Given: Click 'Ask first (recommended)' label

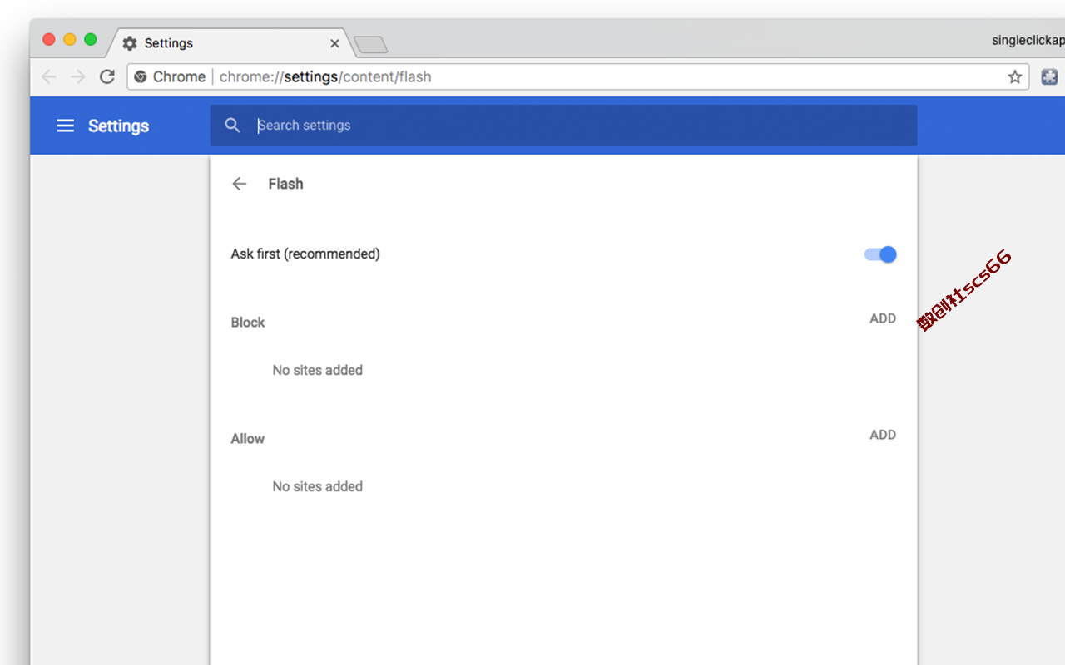Looking at the screenshot, I should pos(305,254).
